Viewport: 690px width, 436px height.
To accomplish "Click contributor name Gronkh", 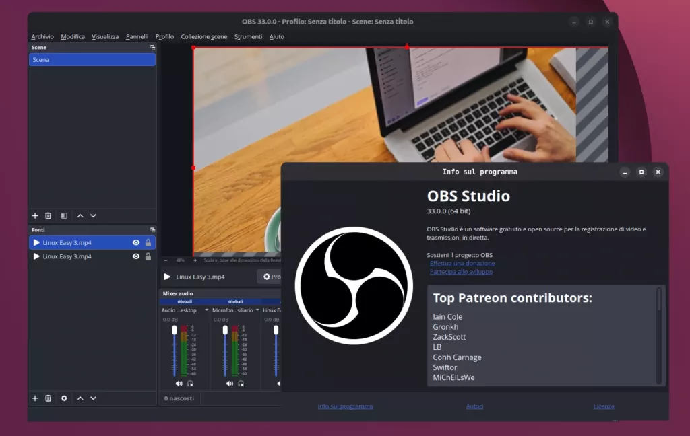I will [x=445, y=326].
